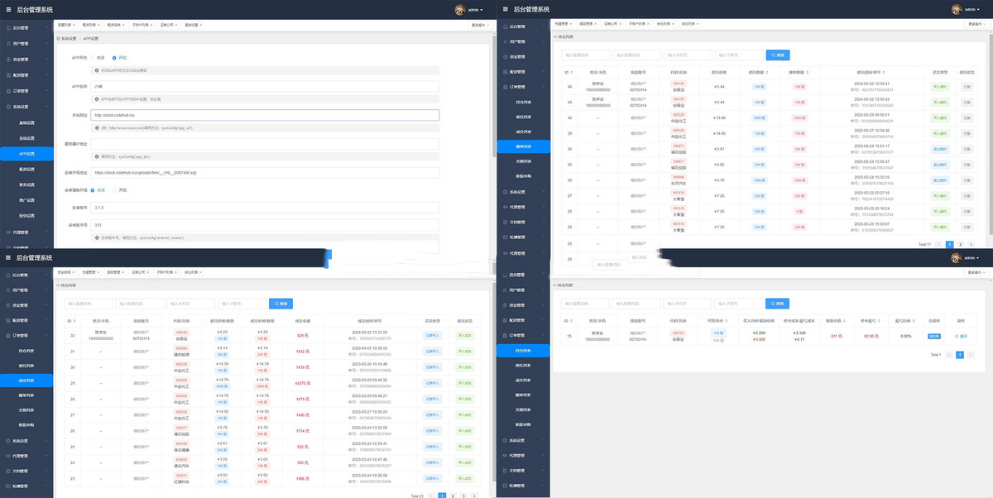Click hamburger menu icon in APP设置 window header
Screen dimensions: 993x498
point(7,9)
